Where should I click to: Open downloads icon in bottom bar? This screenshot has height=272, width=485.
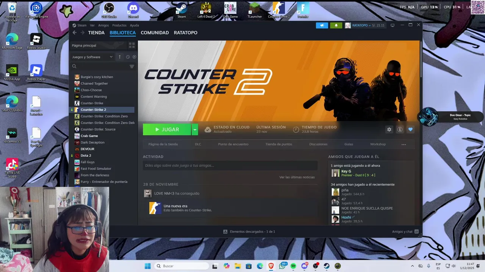[x=225, y=232]
